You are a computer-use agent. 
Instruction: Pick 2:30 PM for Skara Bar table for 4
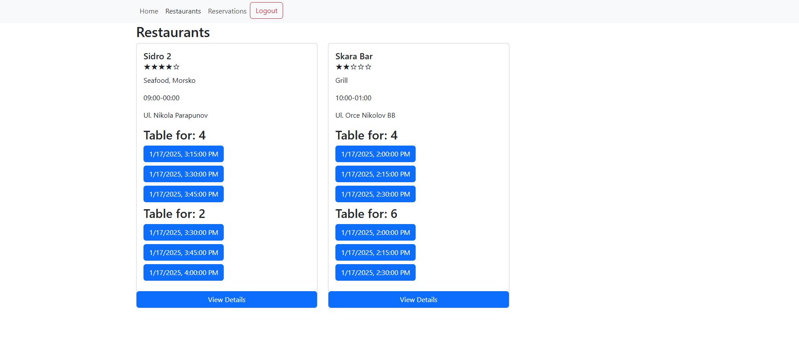click(376, 194)
